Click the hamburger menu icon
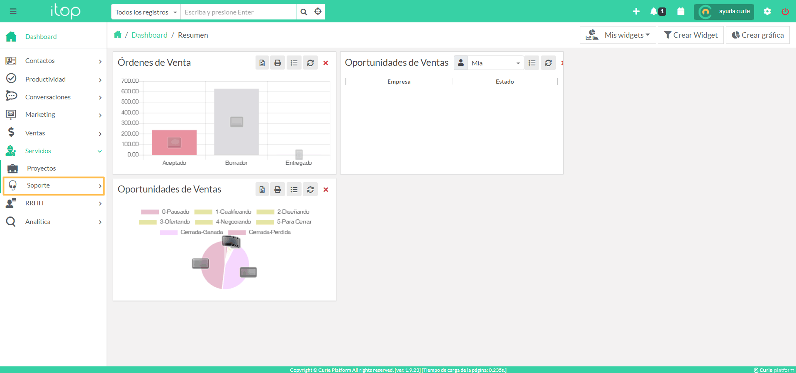 pos(13,12)
